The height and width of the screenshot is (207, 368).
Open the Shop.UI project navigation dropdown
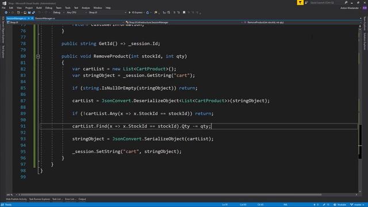point(65,22)
